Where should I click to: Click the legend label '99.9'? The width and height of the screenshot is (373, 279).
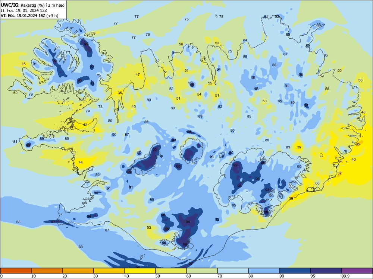[345, 276]
